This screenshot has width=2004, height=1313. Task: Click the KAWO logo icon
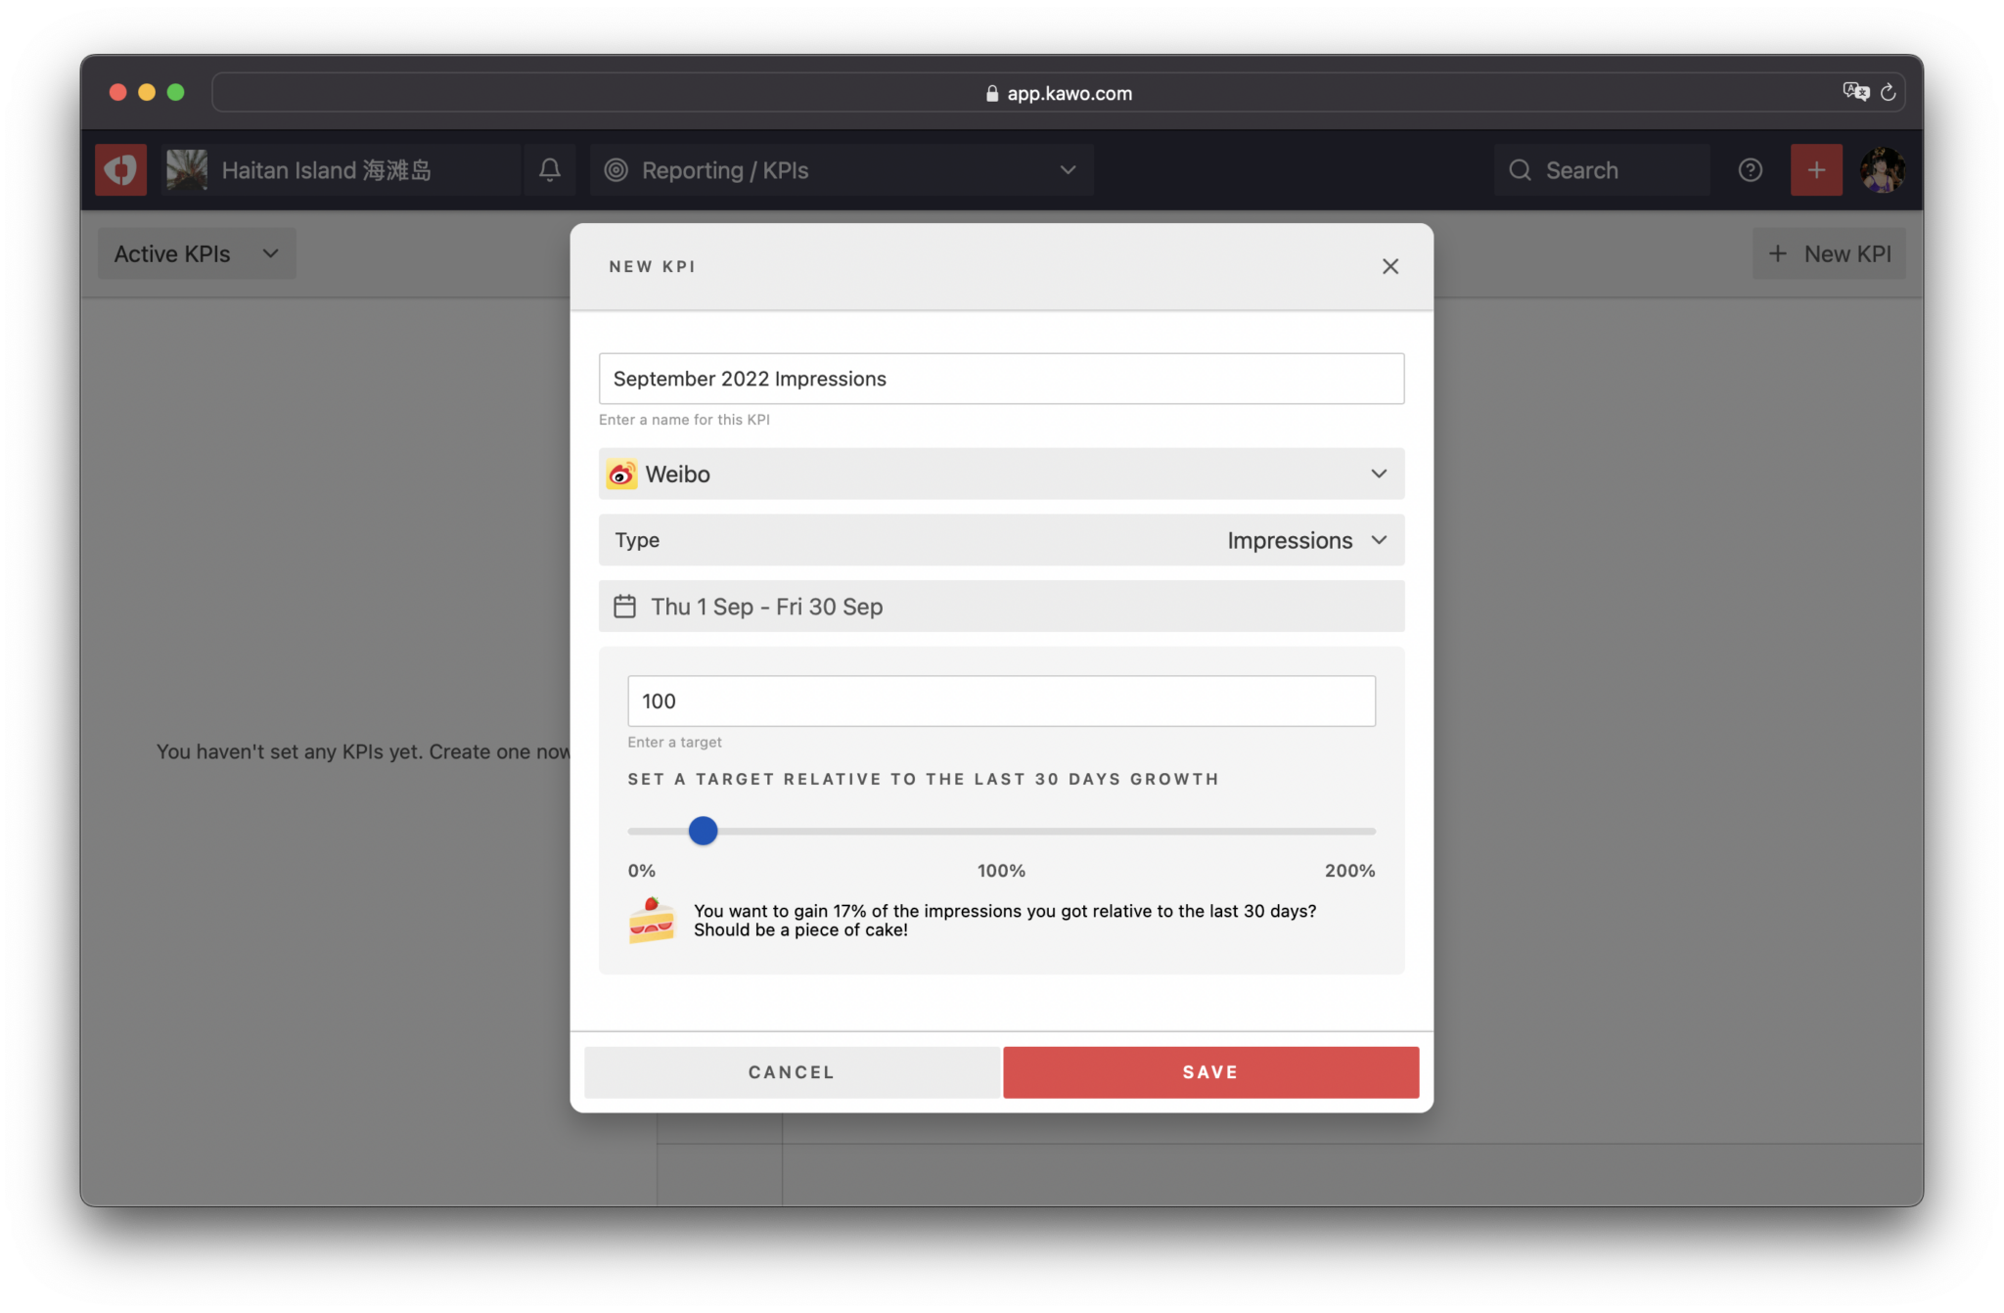[x=119, y=169]
